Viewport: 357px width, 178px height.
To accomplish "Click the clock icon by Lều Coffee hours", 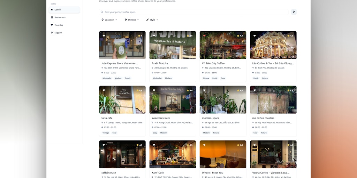I will [x=253, y=73].
